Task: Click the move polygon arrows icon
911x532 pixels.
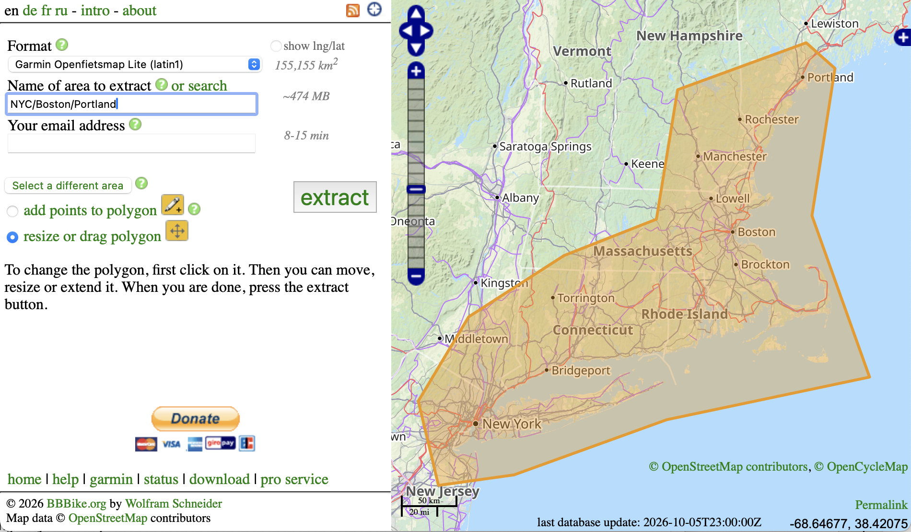Action: (177, 231)
